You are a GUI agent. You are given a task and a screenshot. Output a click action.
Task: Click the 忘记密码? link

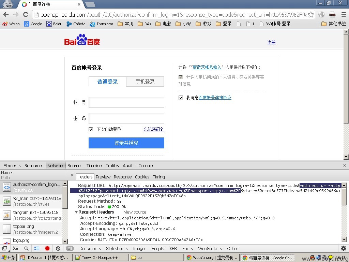tap(154, 129)
